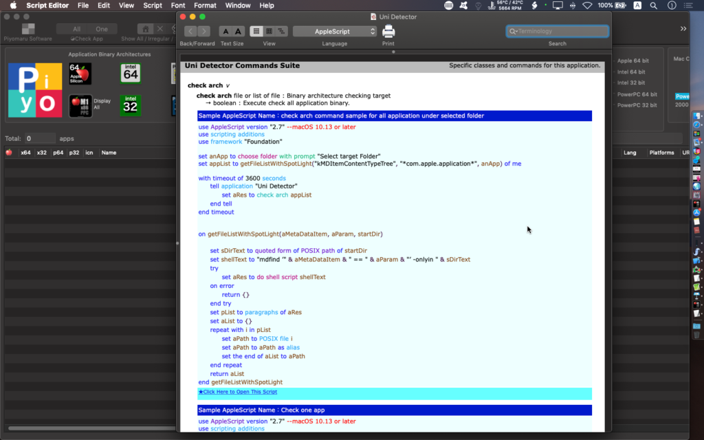704x440 pixels.
Task: Click the X toolbar button in background window
Action: [x=159, y=29]
